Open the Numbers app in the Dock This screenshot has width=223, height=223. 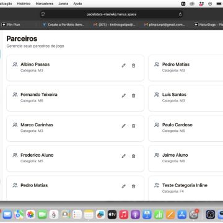coord(159,214)
